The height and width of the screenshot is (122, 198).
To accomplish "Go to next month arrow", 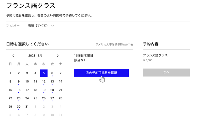I will [58, 56].
